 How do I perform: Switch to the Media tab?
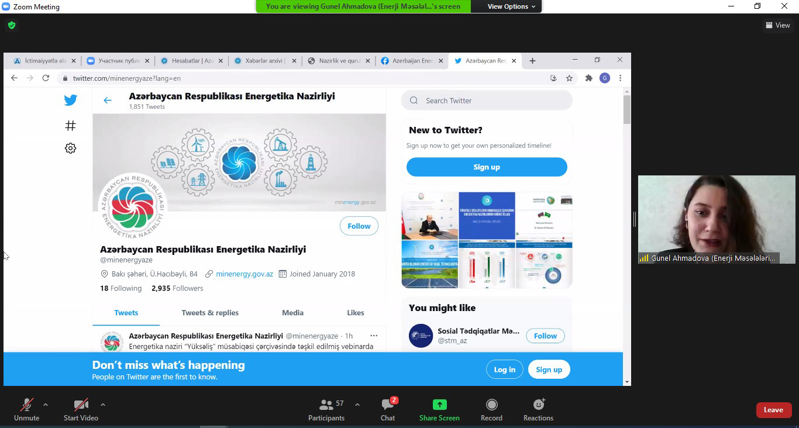click(292, 313)
